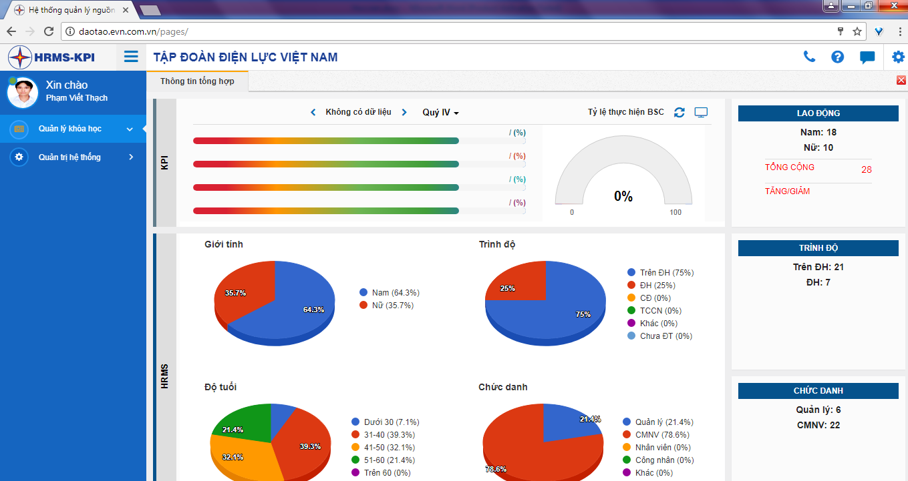The width and height of the screenshot is (908, 481).
Task: Go to previous KPI period arrow
Action: tap(313, 112)
